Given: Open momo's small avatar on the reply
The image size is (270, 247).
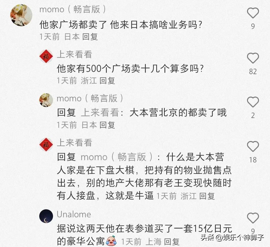Looking at the screenshot, I should coord(46,100).
